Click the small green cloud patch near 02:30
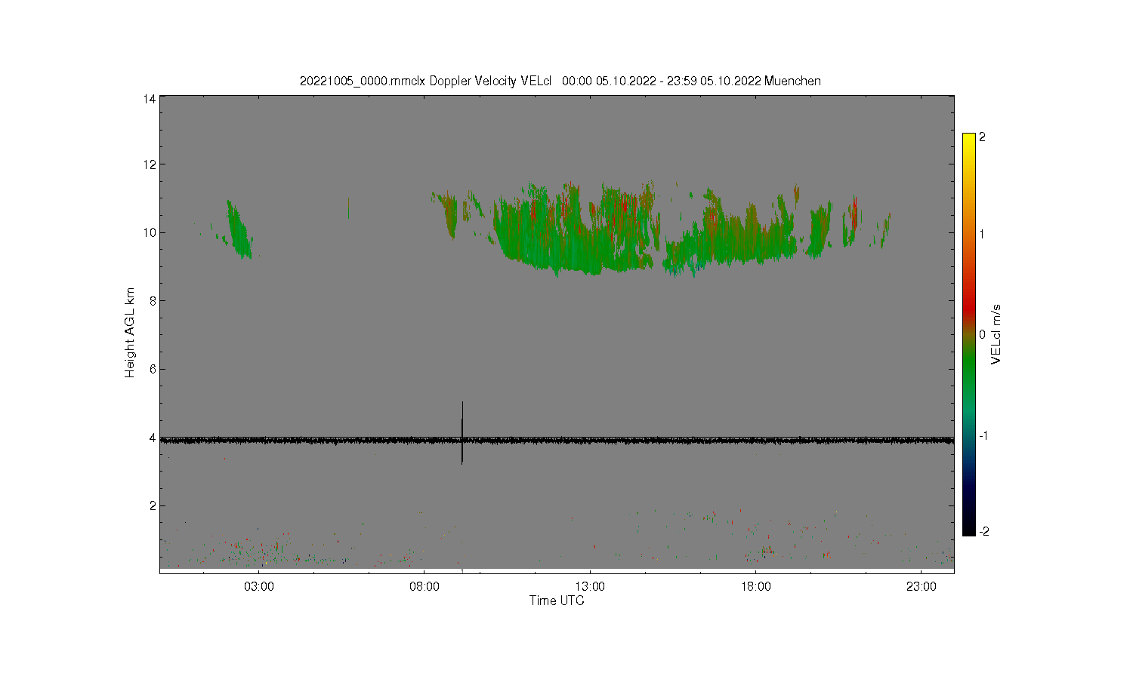The height and width of the screenshot is (679, 1133). 239,231
